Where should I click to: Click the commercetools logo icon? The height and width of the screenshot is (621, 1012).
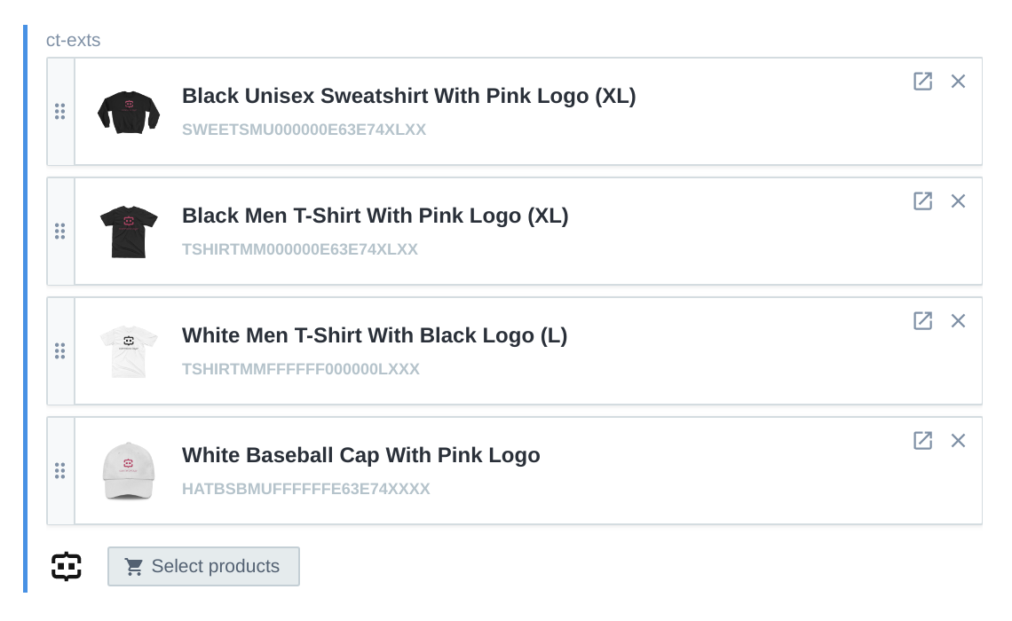point(67,566)
